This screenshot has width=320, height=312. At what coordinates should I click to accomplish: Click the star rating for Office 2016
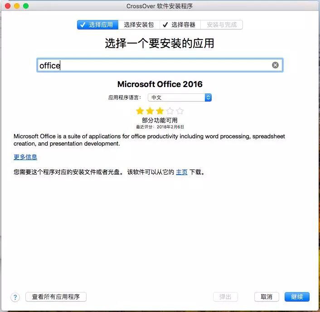coord(160,111)
